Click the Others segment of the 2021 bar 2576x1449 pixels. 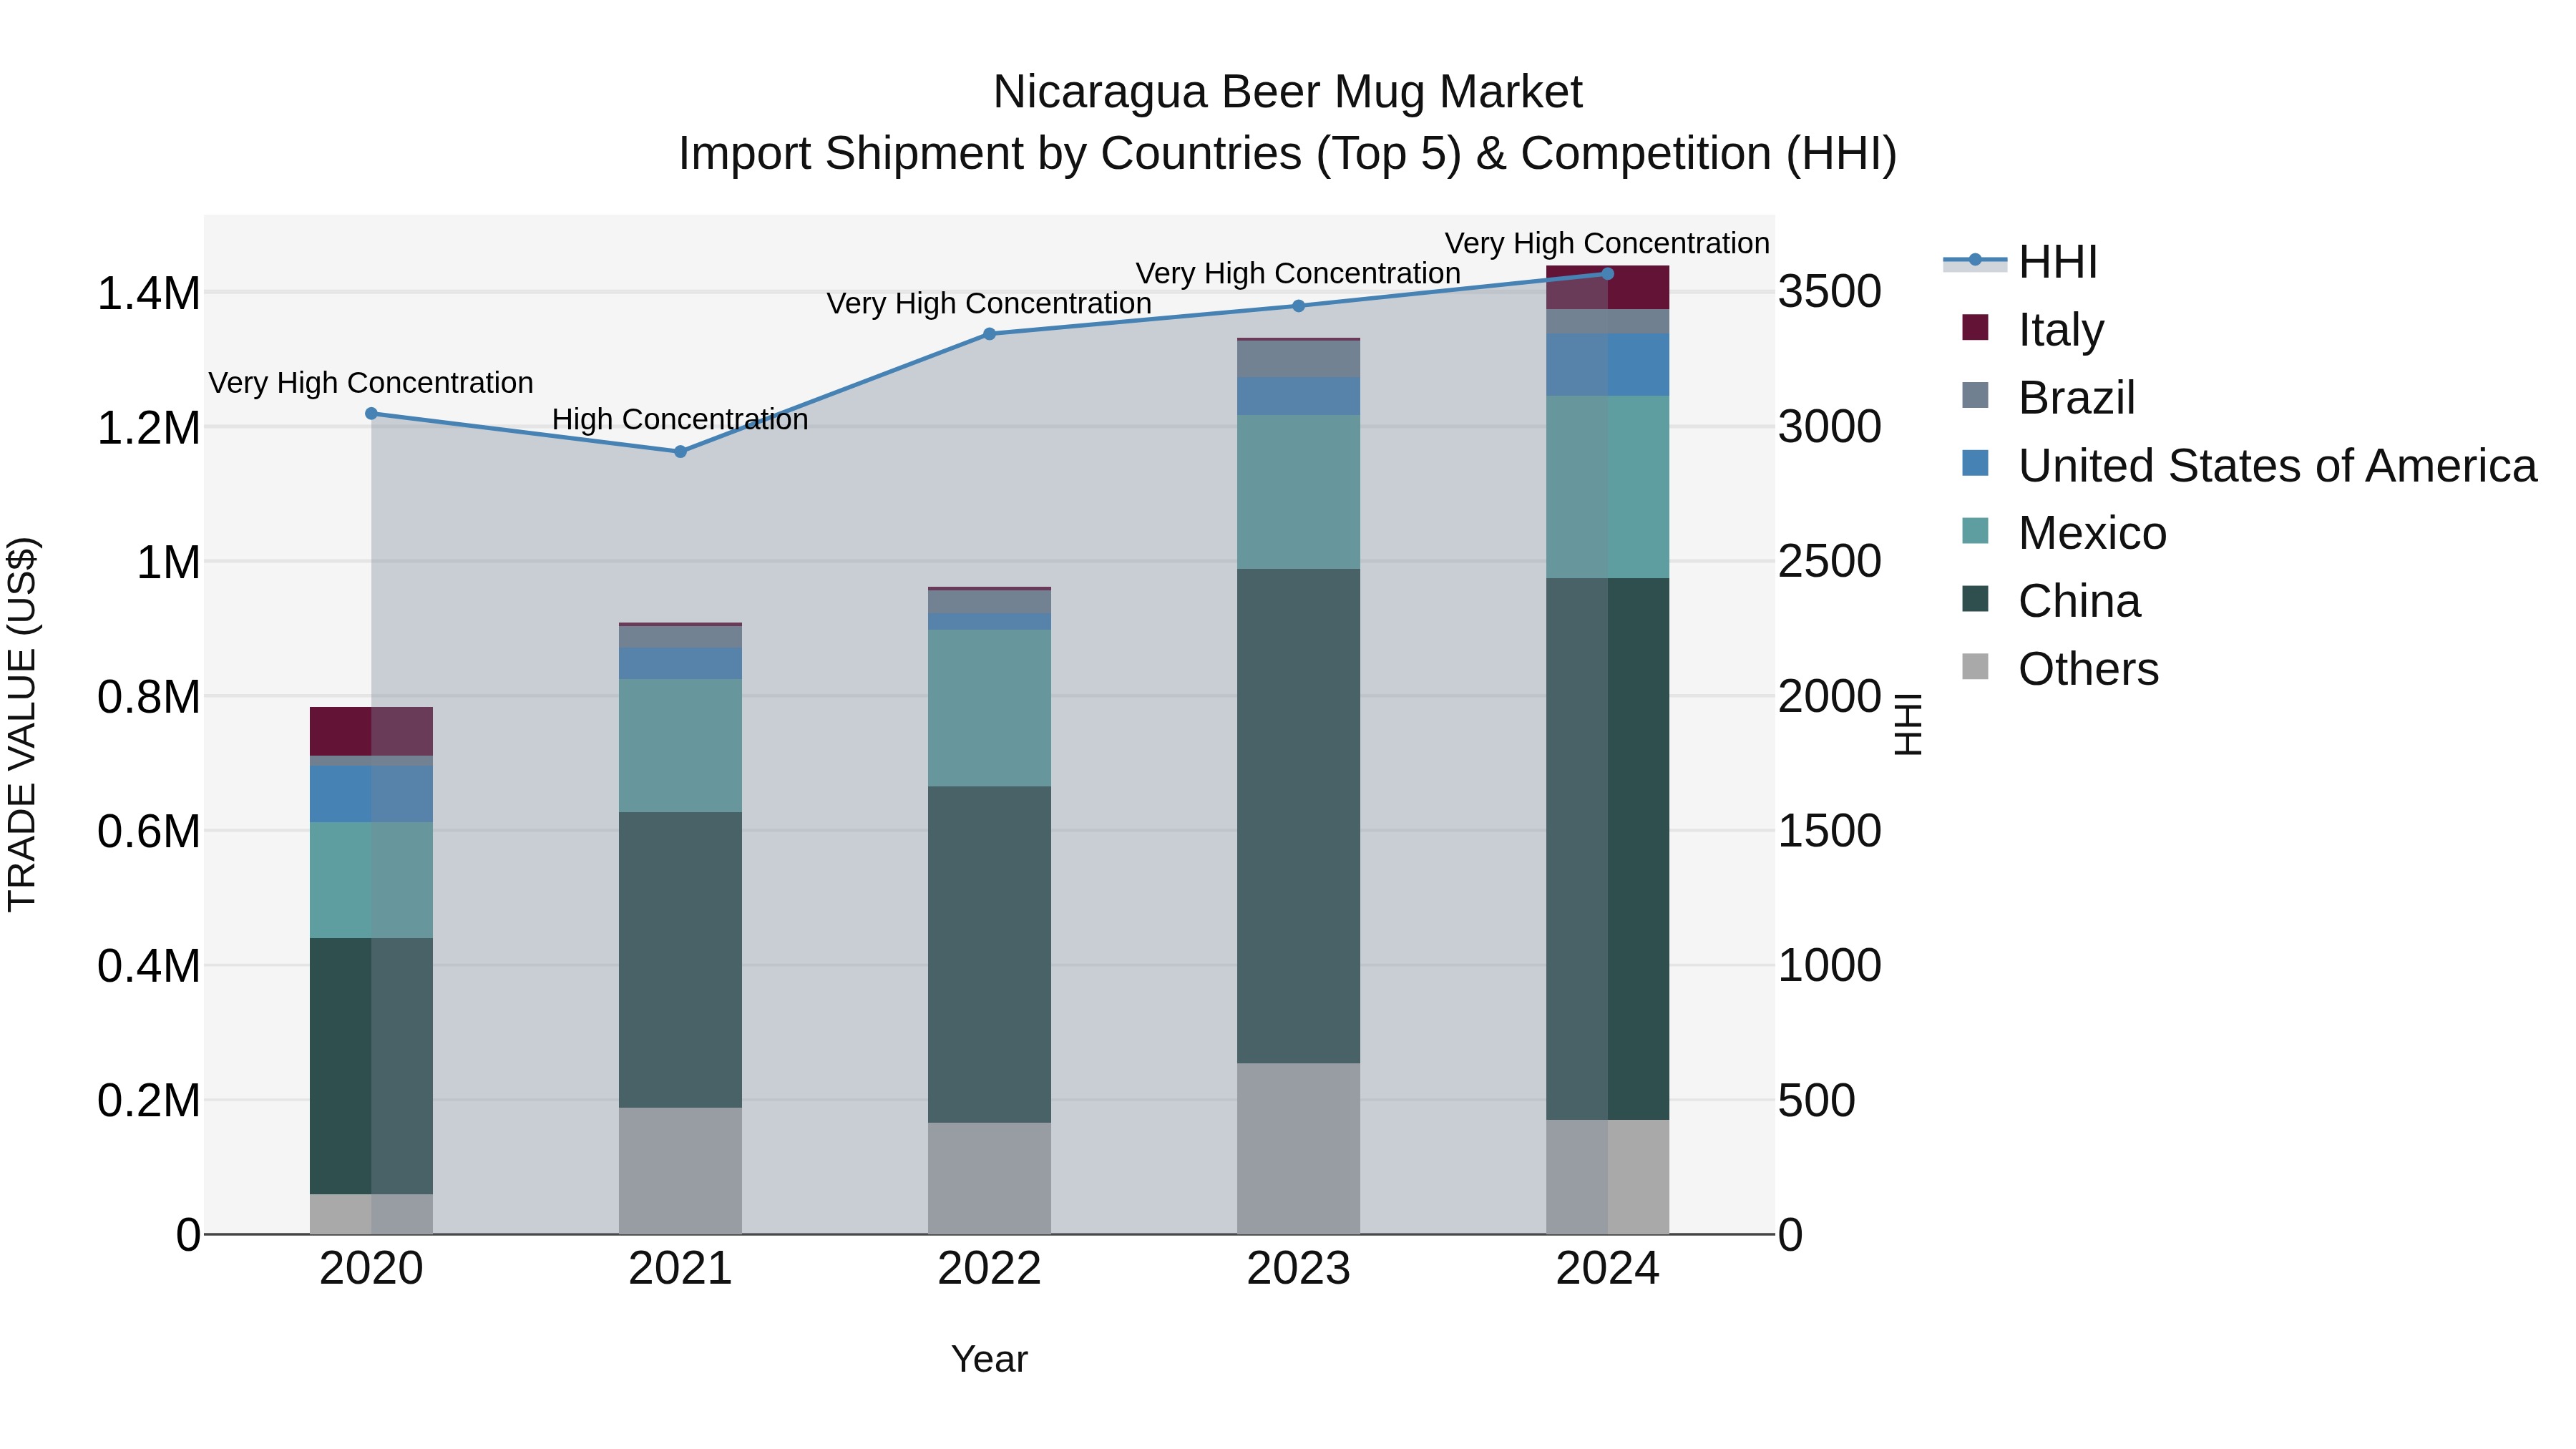coord(680,1170)
